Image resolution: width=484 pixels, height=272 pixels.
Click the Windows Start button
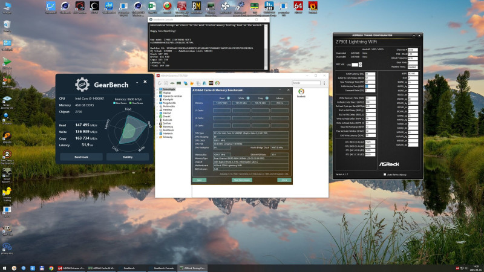pos(4,268)
